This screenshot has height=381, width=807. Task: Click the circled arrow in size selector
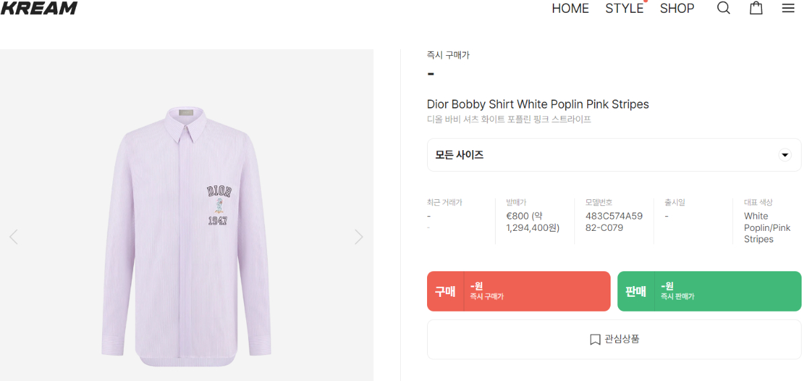coord(784,155)
